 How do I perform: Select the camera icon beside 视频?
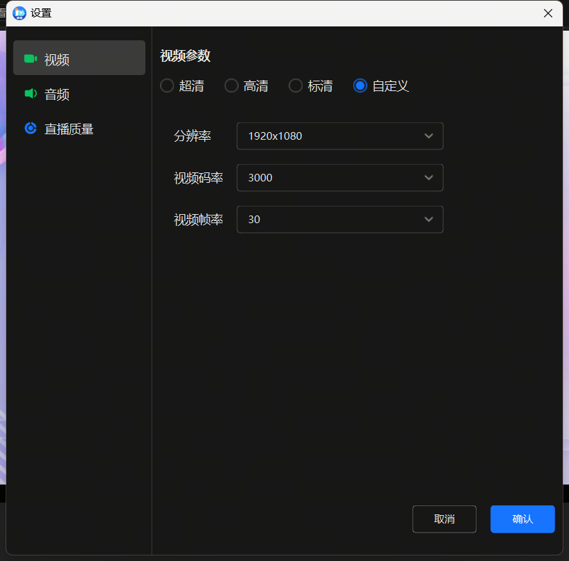(x=31, y=59)
